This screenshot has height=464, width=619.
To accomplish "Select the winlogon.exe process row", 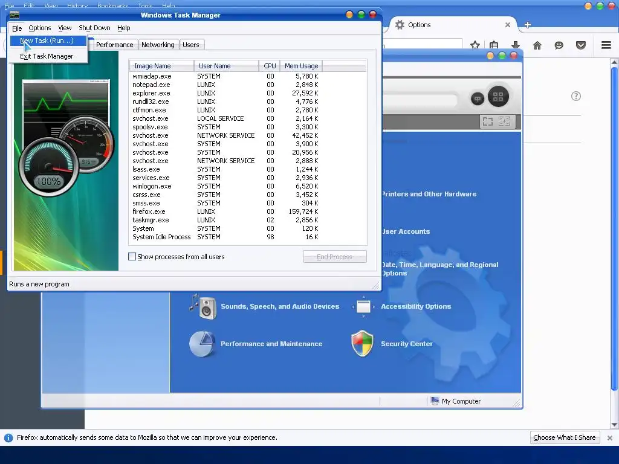I will click(247, 186).
